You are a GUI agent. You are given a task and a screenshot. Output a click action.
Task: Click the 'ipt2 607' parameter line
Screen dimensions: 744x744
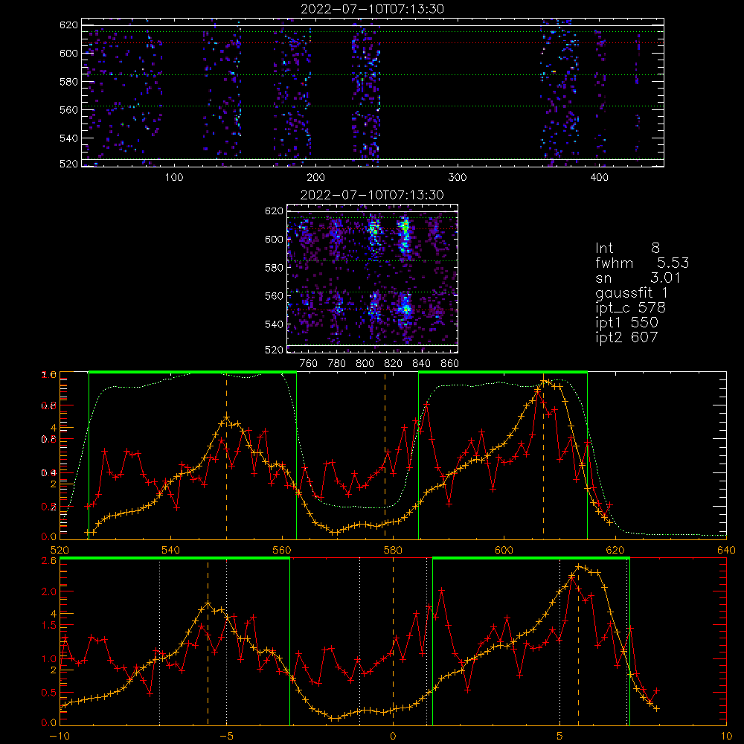pyautogui.click(x=626, y=337)
